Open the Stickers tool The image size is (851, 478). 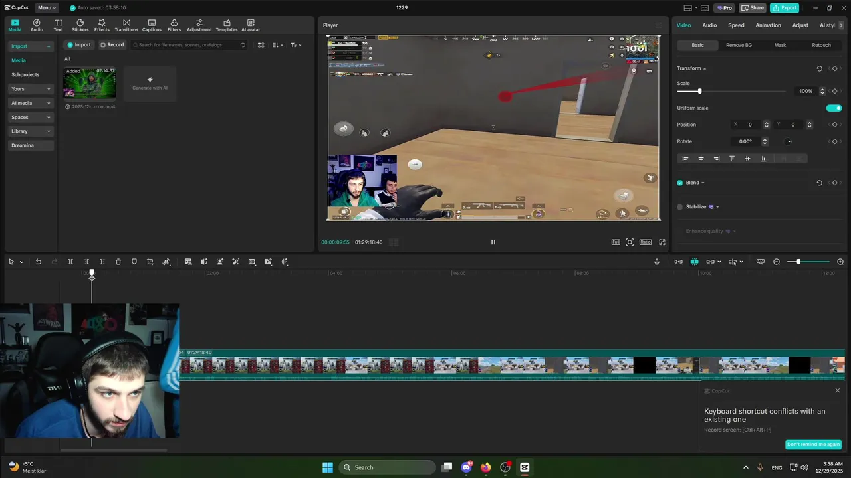coord(80,25)
